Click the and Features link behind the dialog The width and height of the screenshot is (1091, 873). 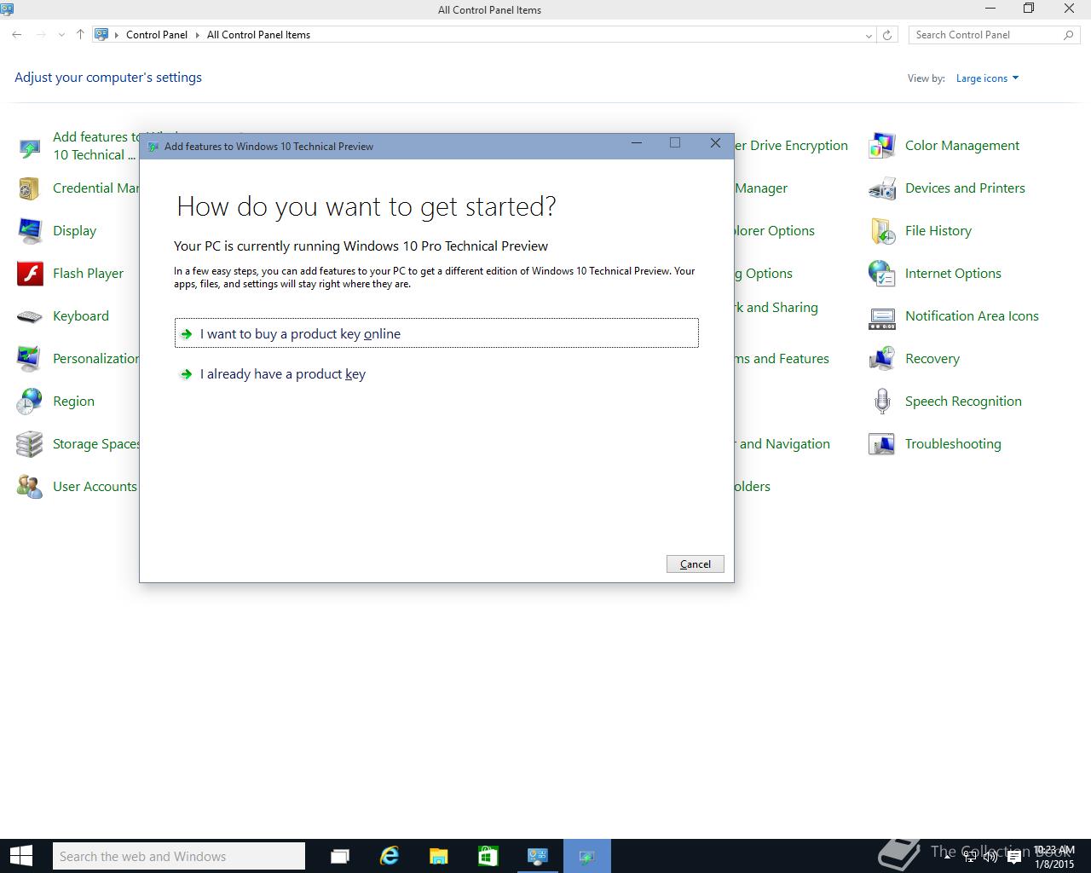pos(782,359)
